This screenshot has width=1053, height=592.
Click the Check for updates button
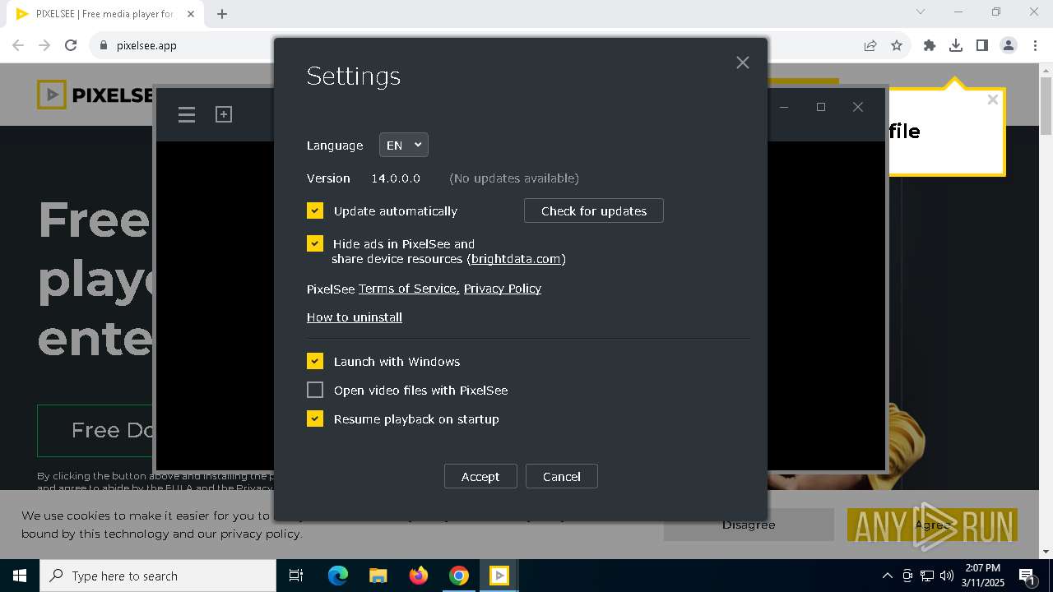click(594, 210)
